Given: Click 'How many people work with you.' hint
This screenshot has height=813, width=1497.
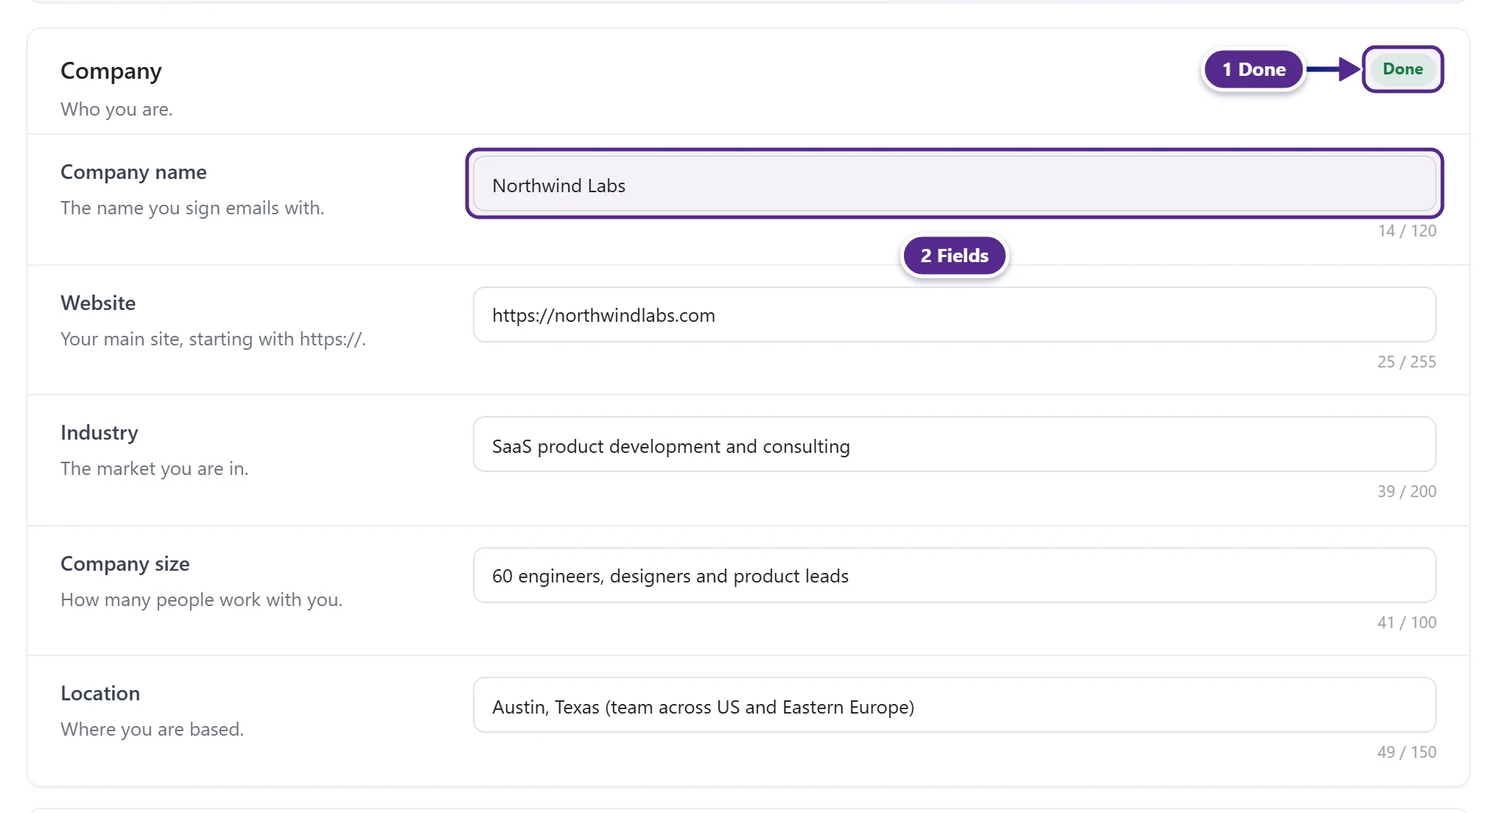Looking at the screenshot, I should pyautogui.click(x=202, y=600).
